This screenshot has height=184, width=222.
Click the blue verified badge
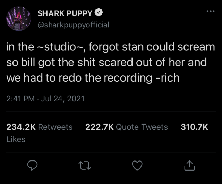click(x=99, y=13)
